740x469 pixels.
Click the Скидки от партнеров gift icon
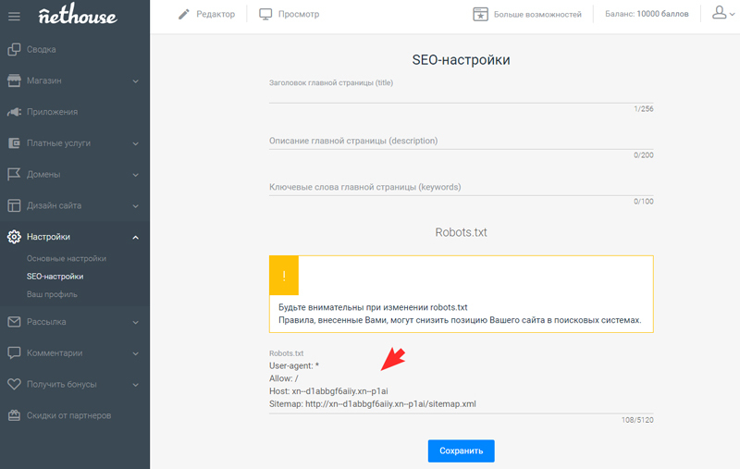(x=14, y=415)
